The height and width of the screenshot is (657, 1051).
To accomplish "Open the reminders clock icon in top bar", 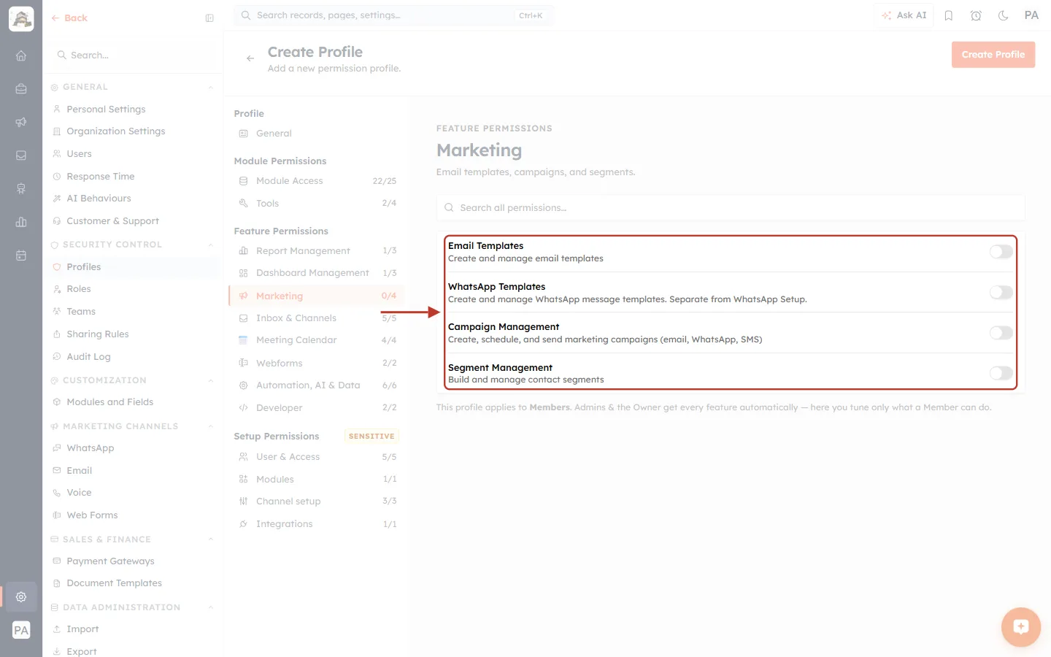I will tap(976, 15).
